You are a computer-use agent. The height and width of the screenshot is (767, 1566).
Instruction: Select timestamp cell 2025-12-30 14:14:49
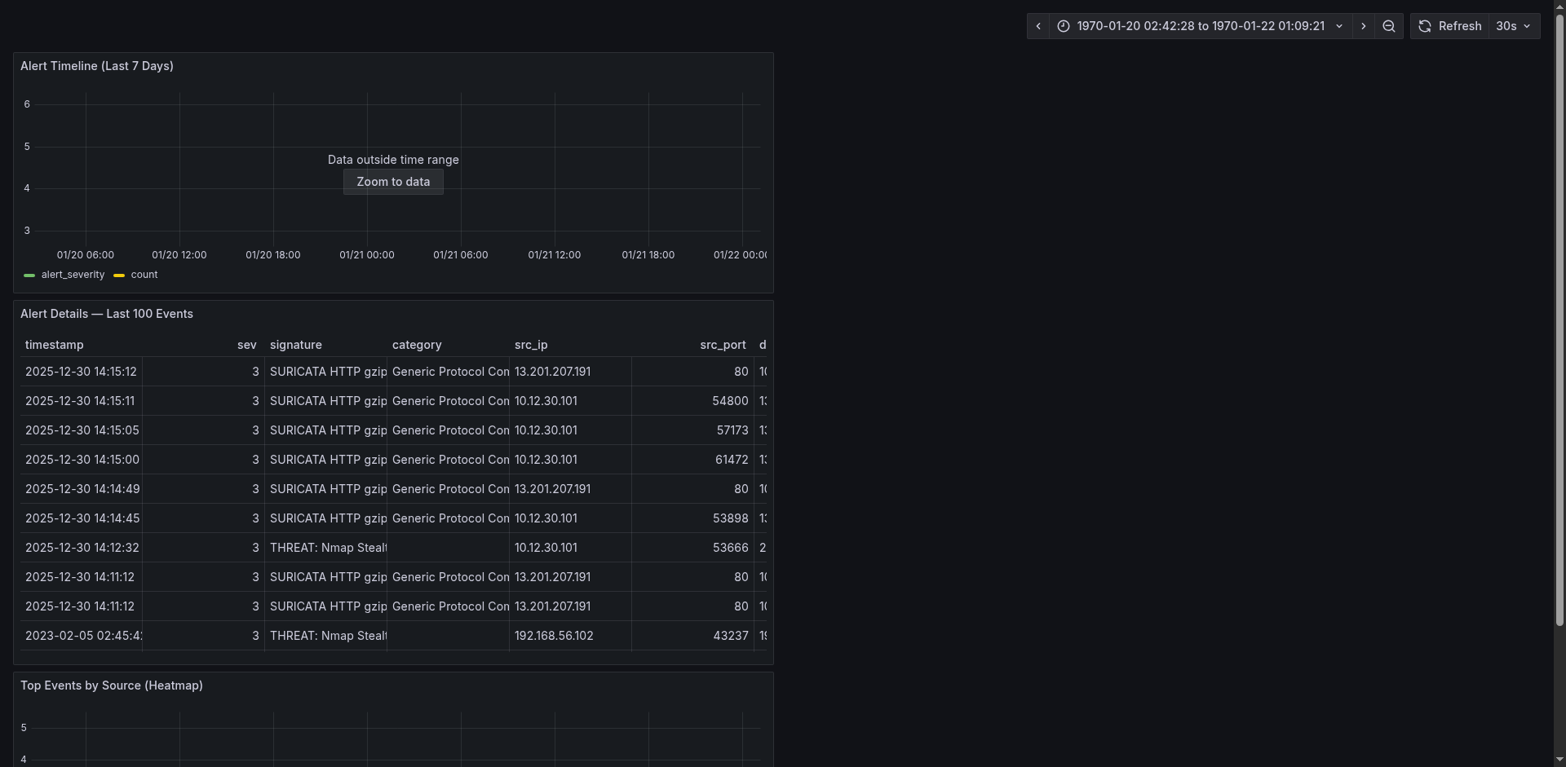click(81, 489)
